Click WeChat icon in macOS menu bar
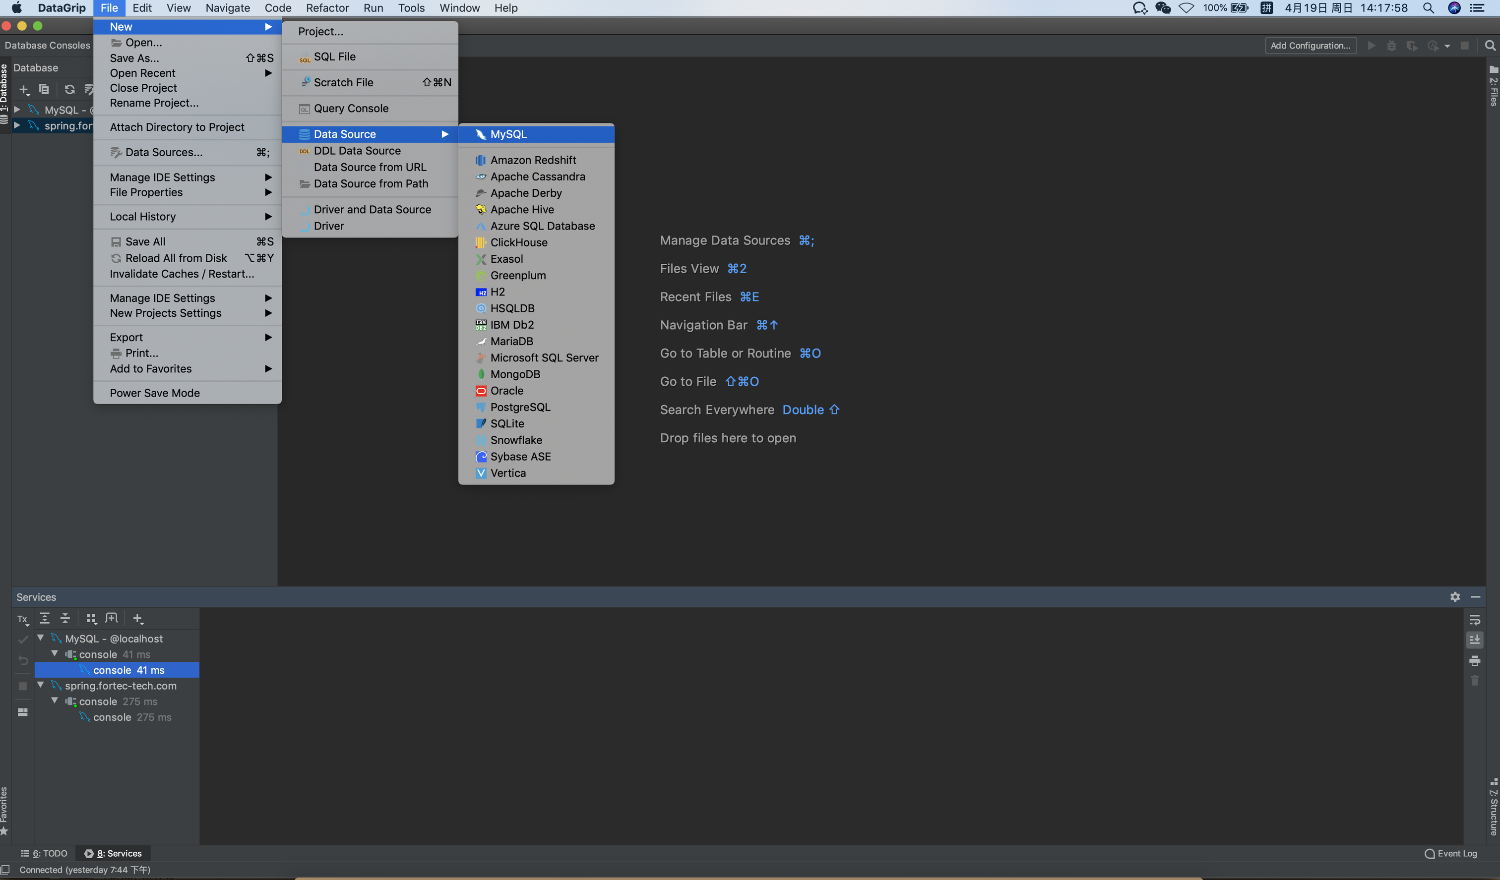This screenshot has height=880, width=1500. [x=1163, y=8]
